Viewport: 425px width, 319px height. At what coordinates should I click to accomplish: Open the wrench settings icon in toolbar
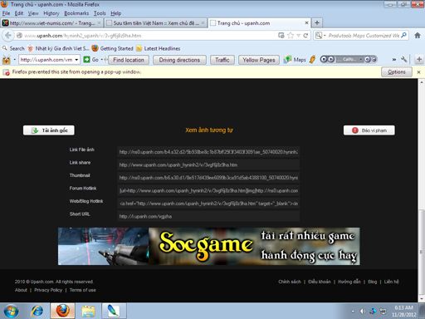[404, 59]
